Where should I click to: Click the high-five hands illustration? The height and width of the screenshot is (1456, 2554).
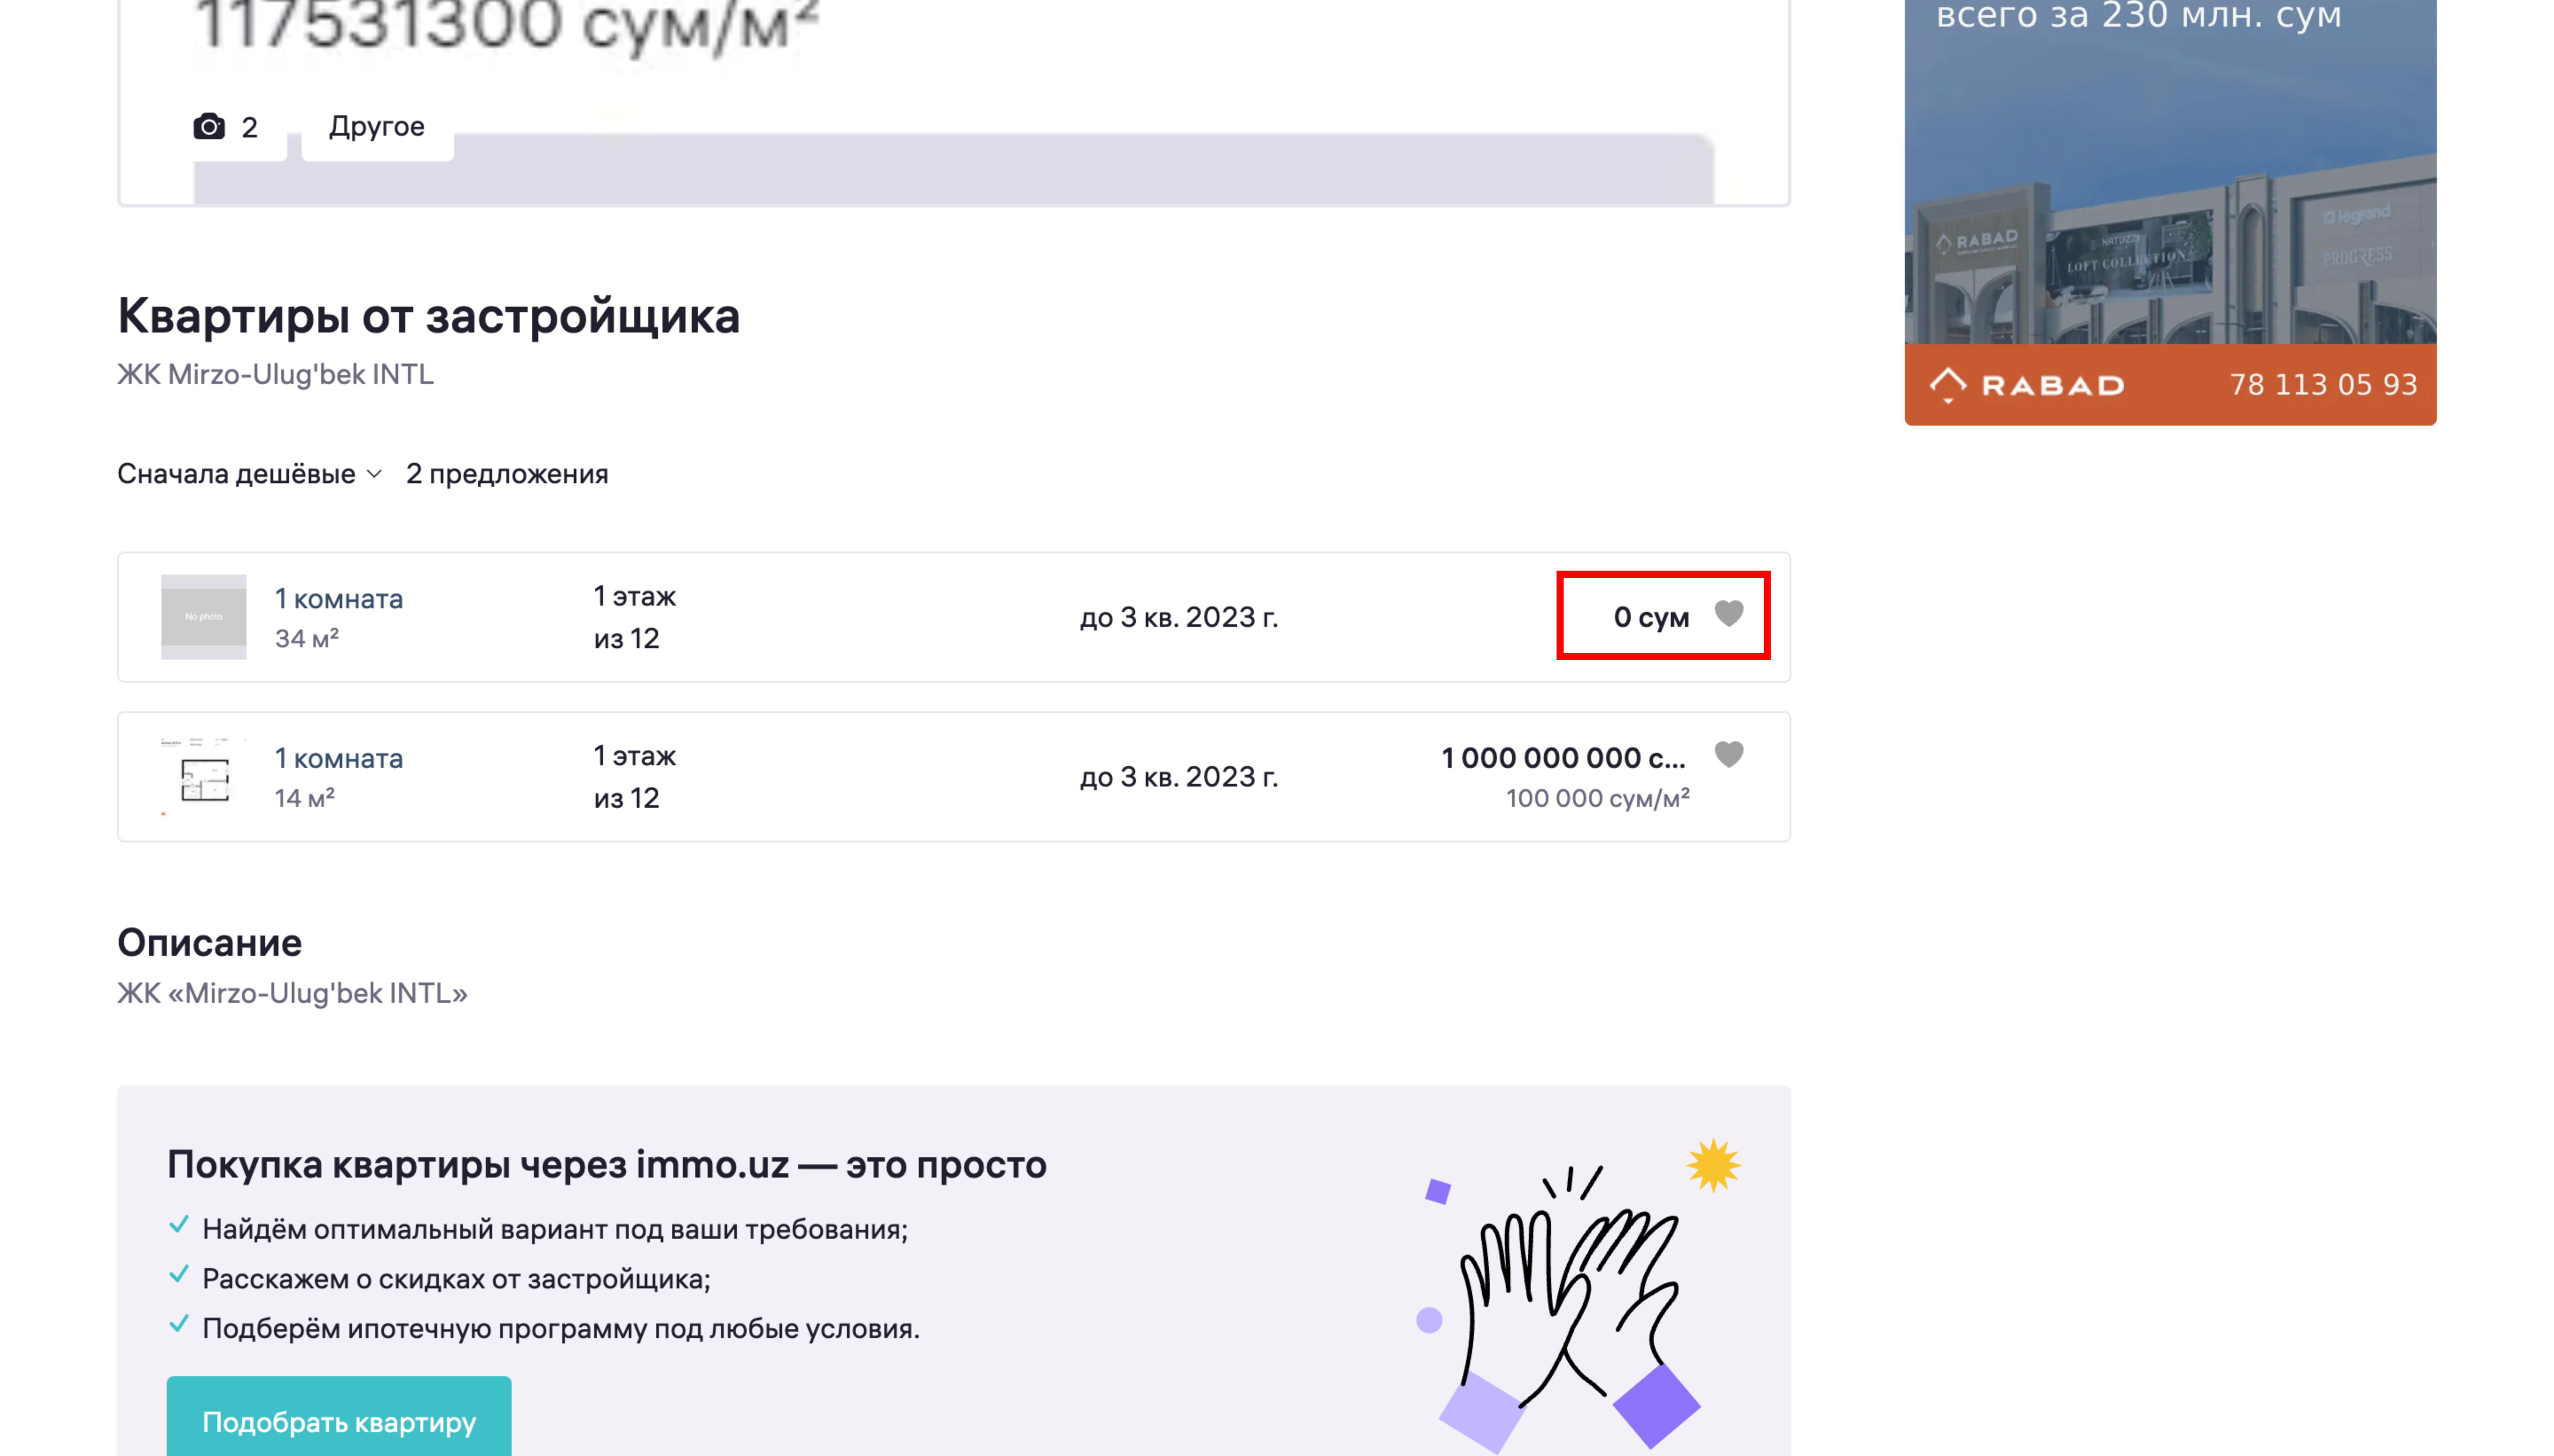(1570, 1300)
